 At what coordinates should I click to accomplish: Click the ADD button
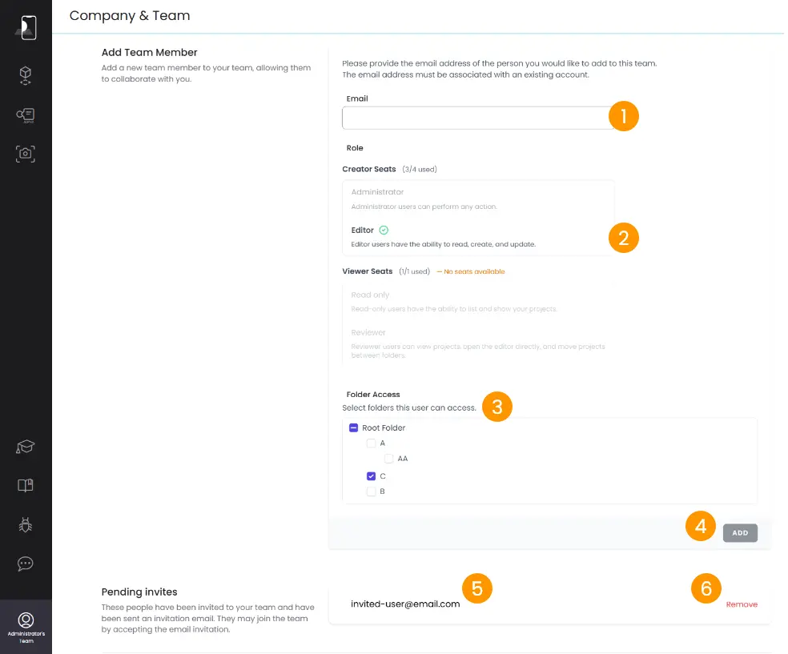click(740, 533)
